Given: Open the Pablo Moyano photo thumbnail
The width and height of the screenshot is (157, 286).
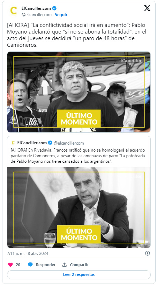Looking at the screenshot, I should tap(79, 92).
